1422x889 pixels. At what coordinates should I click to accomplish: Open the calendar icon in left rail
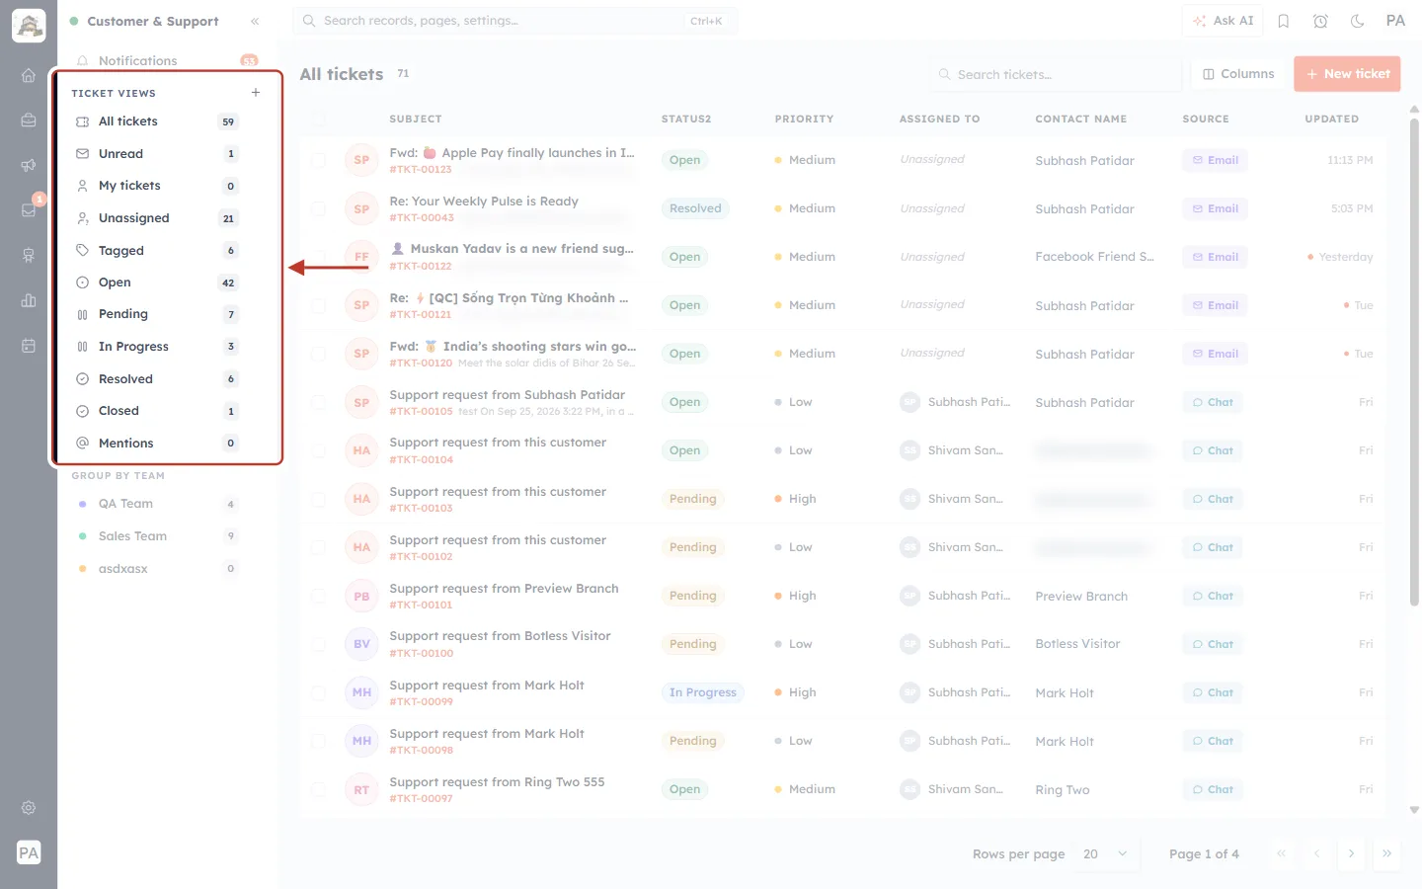coord(29,346)
